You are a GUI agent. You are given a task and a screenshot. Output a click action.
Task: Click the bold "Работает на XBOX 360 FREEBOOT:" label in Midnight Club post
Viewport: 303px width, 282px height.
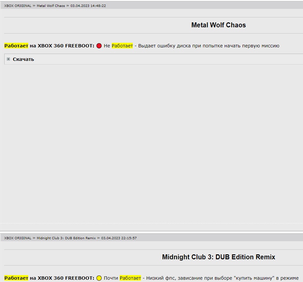49,278
